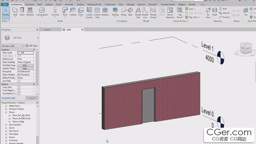256x144 pixels.
Task: Open the Area tool dropdown arrow
Action: coord(195,9)
